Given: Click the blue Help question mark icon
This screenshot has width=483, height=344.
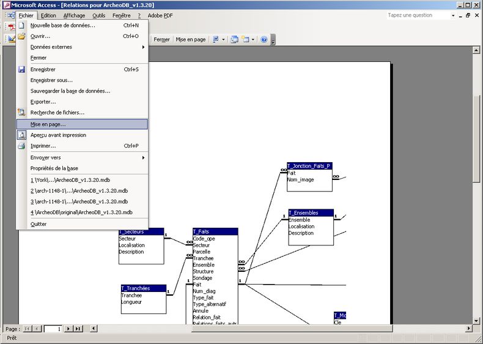Looking at the screenshot, I should (264, 40).
